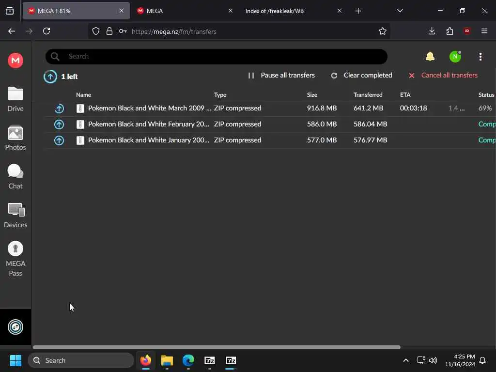Open Microsoft Edge from the taskbar
This screenshot has height=372, width=496.
point(188,360)
